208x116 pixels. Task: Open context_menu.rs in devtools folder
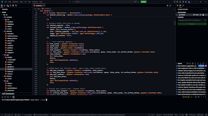point(12,36)
